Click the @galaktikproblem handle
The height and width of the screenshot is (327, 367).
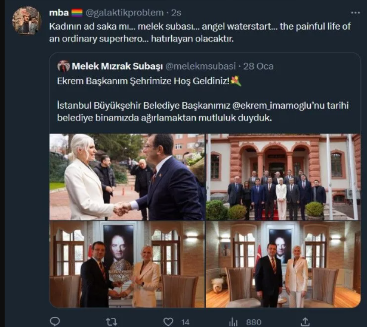(124, 13)
